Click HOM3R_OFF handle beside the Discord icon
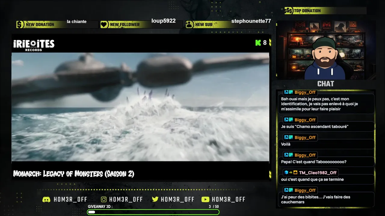The width and height of the screenshot is (385, 216). click(x=70, y=199)
